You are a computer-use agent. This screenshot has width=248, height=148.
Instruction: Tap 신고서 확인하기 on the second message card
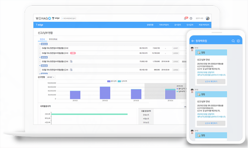click(211, 123)
